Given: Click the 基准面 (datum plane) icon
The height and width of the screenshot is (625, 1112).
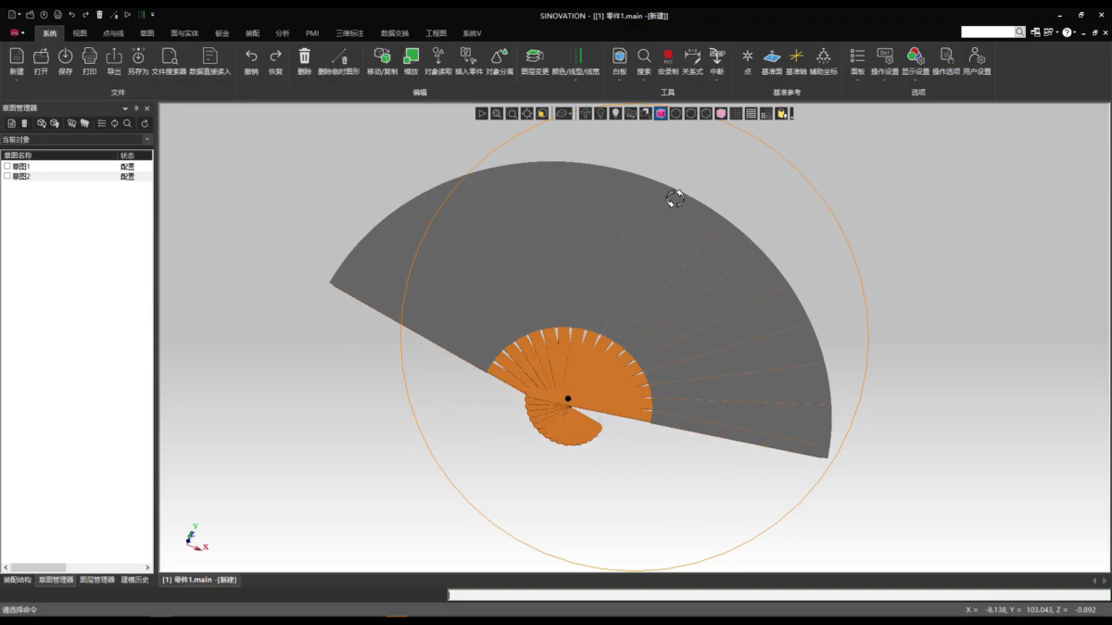Looking at the screenshot, I should pyautogui.click(x=772, y=57).
